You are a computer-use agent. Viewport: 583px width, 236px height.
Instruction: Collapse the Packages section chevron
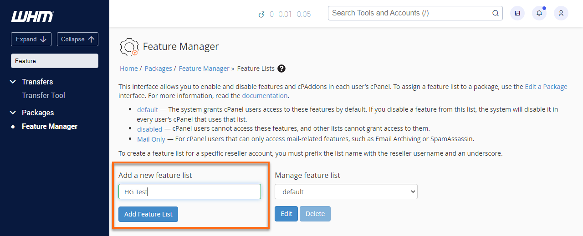coord(13,113)
